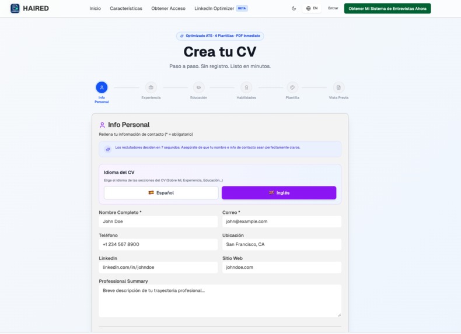Open the Obtener Acceso menu item

tap(168, 9)
